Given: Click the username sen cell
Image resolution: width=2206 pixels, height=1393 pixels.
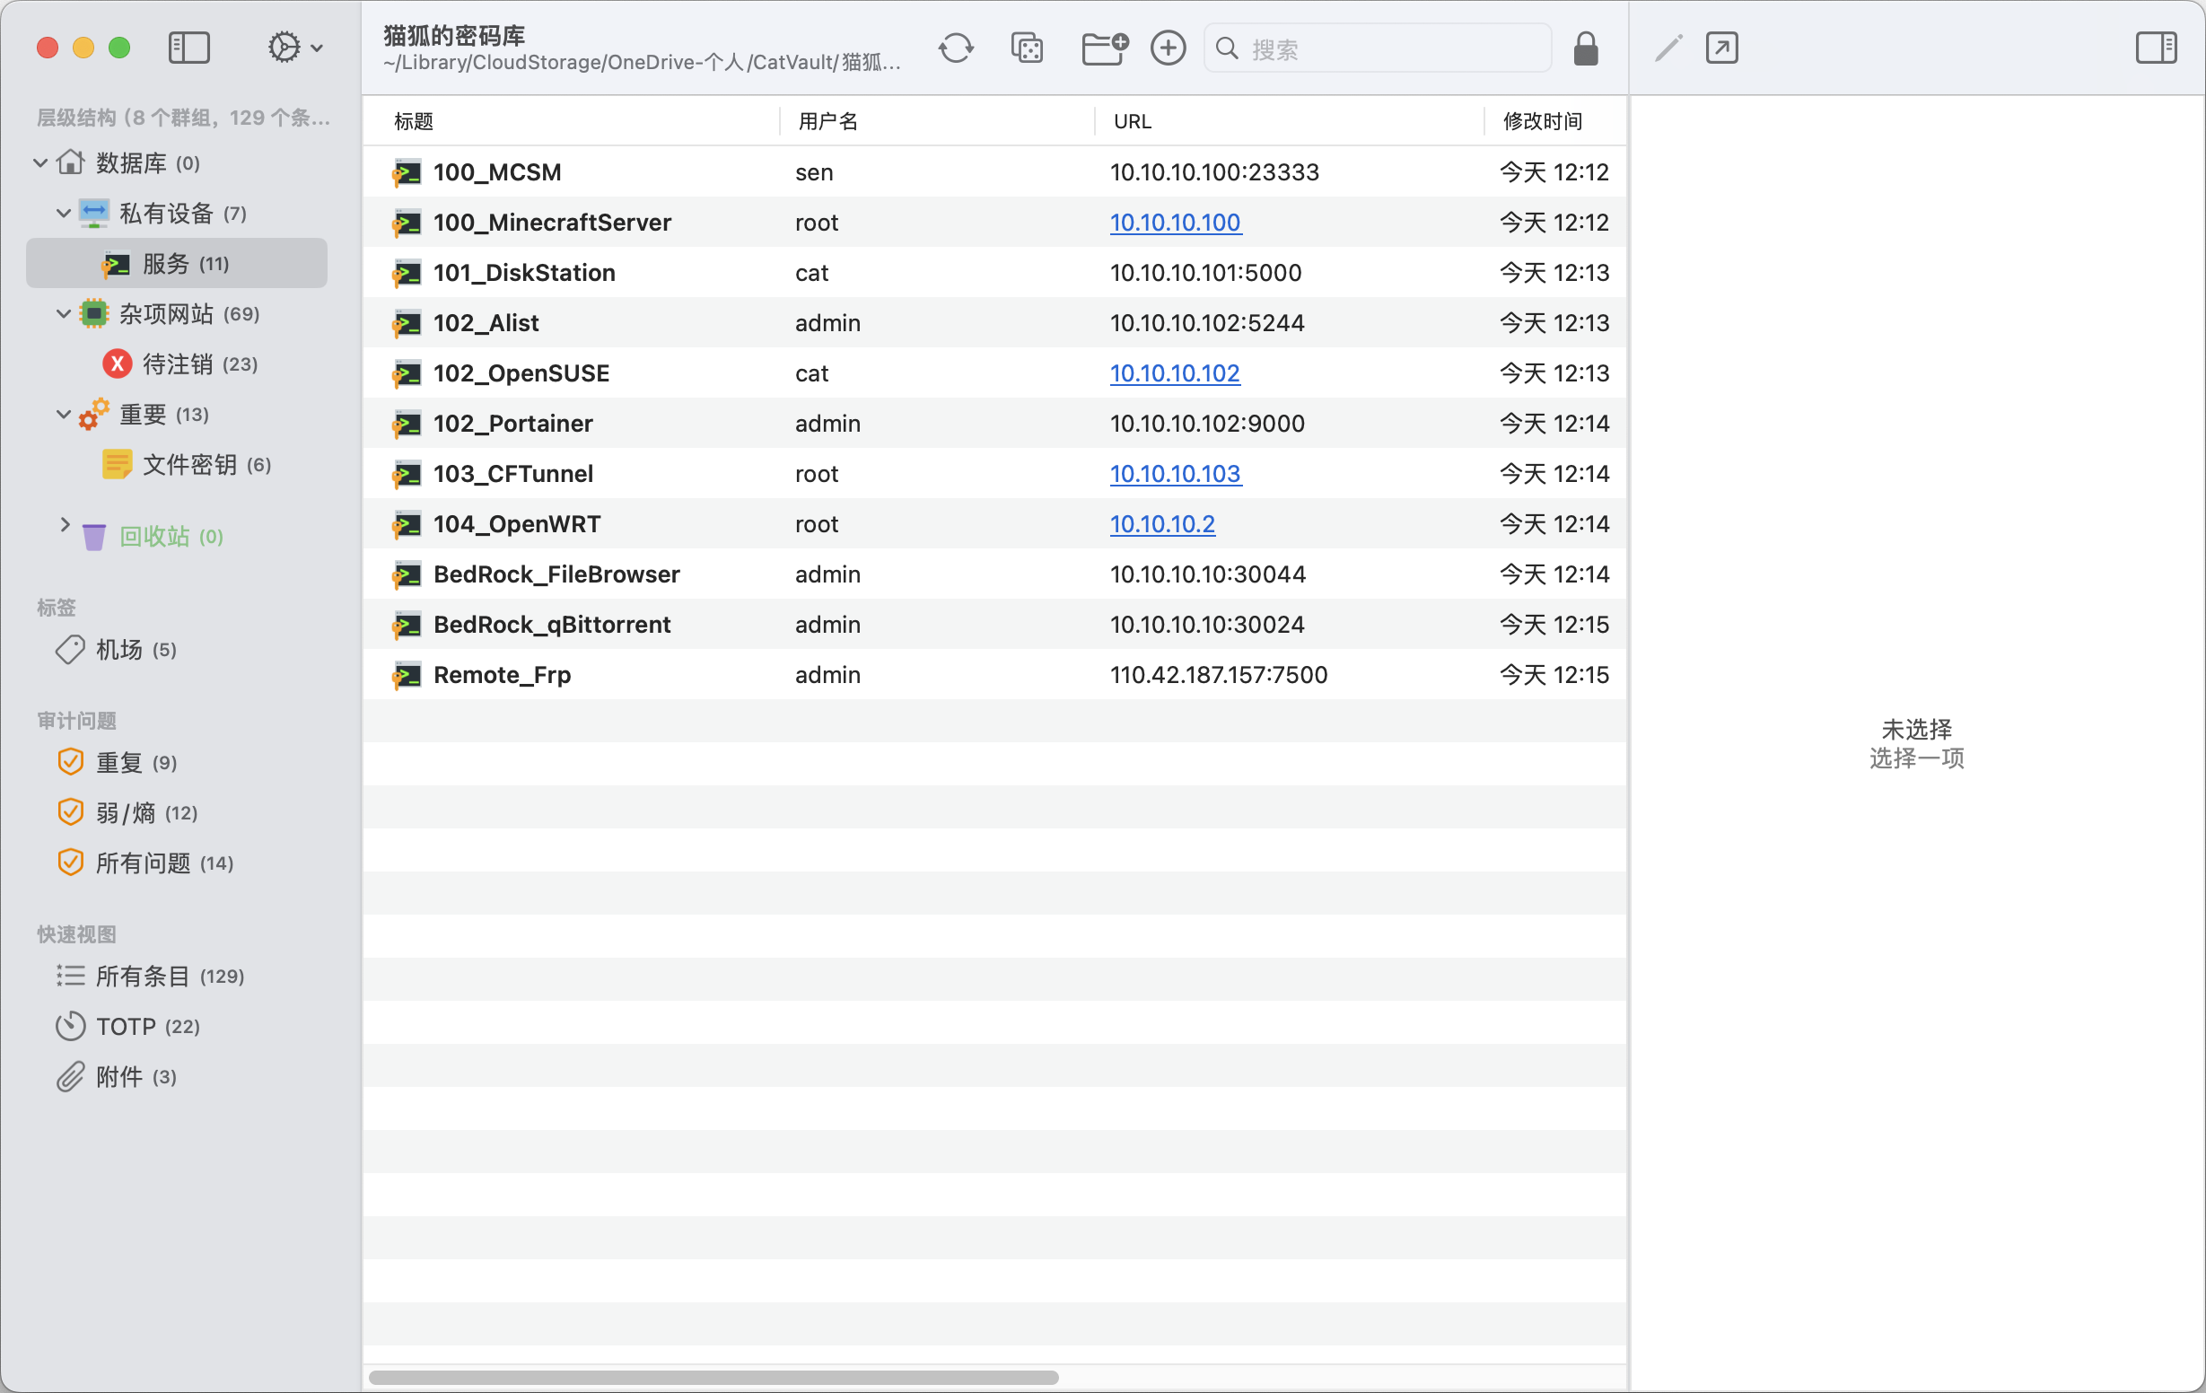Looking at the screenshot, I should pyautogui.click(x=813, y=172).
